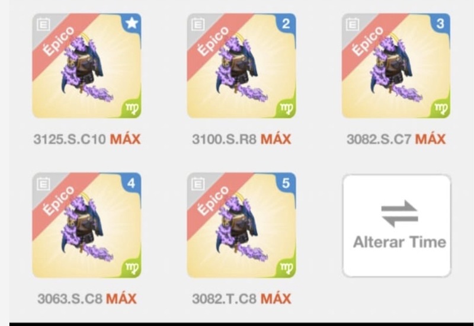Click the 3125.S.C10 MÁX label

[87, 139]
